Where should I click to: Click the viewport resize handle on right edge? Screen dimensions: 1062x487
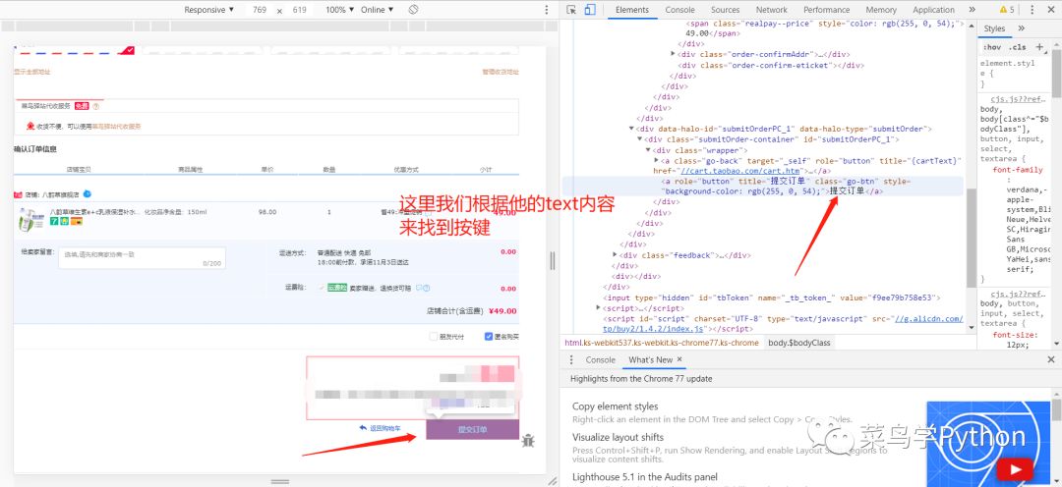[x=552, y=260]
